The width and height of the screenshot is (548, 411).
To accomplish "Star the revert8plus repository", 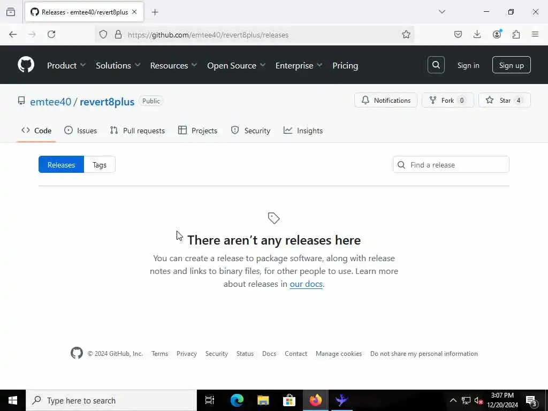I will click(504, 100).
